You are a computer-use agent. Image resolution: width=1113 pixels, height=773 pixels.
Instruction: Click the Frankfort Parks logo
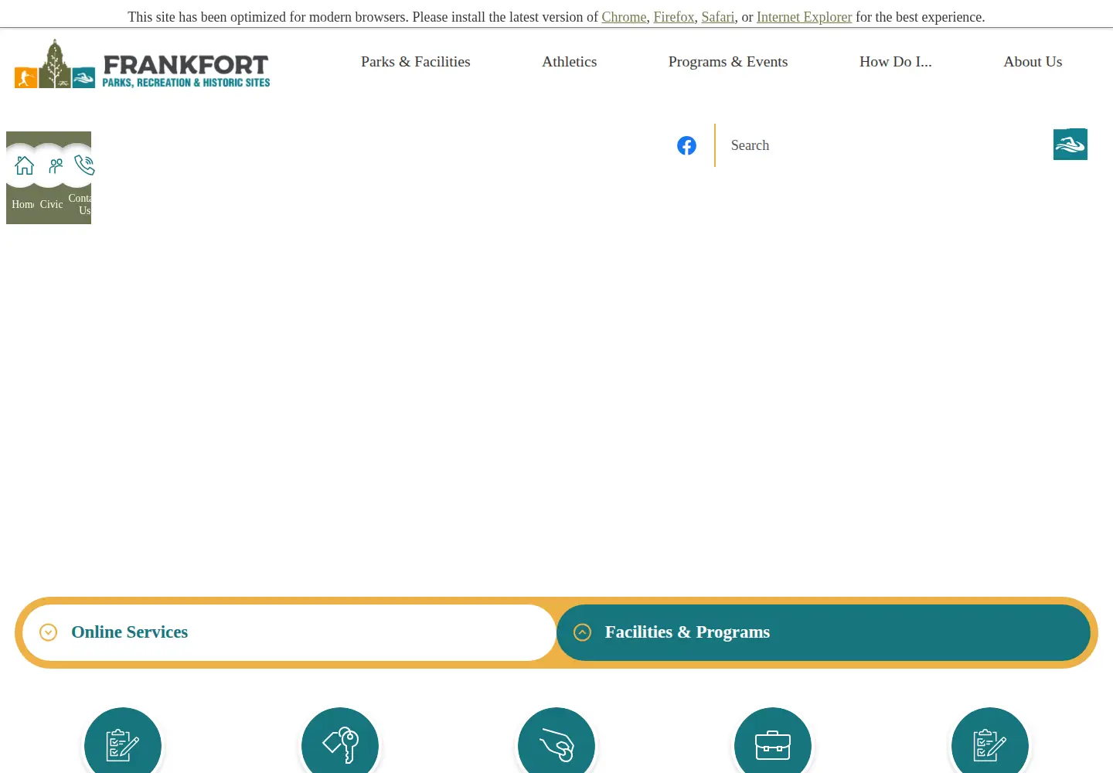click(142, 63)
